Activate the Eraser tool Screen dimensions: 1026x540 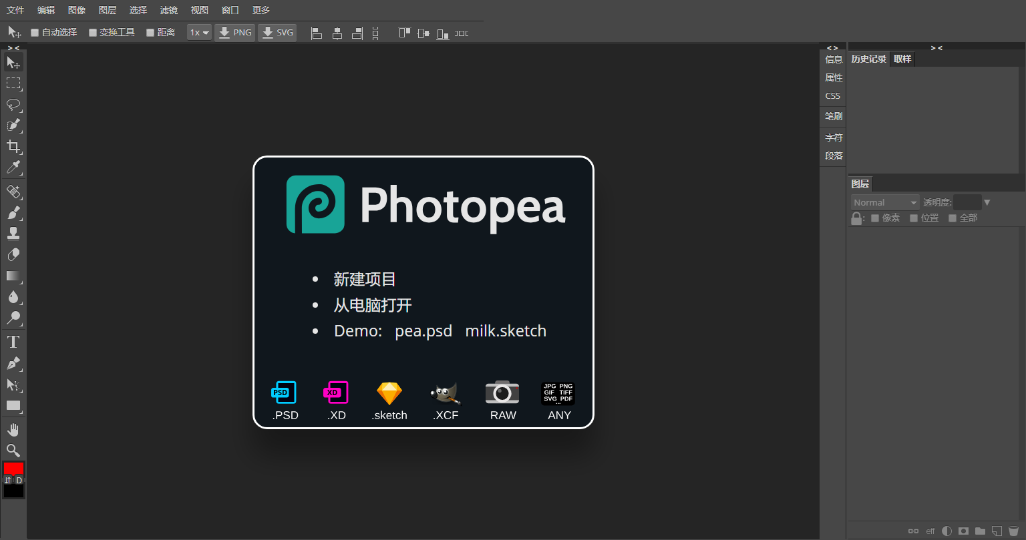[13, 255]
